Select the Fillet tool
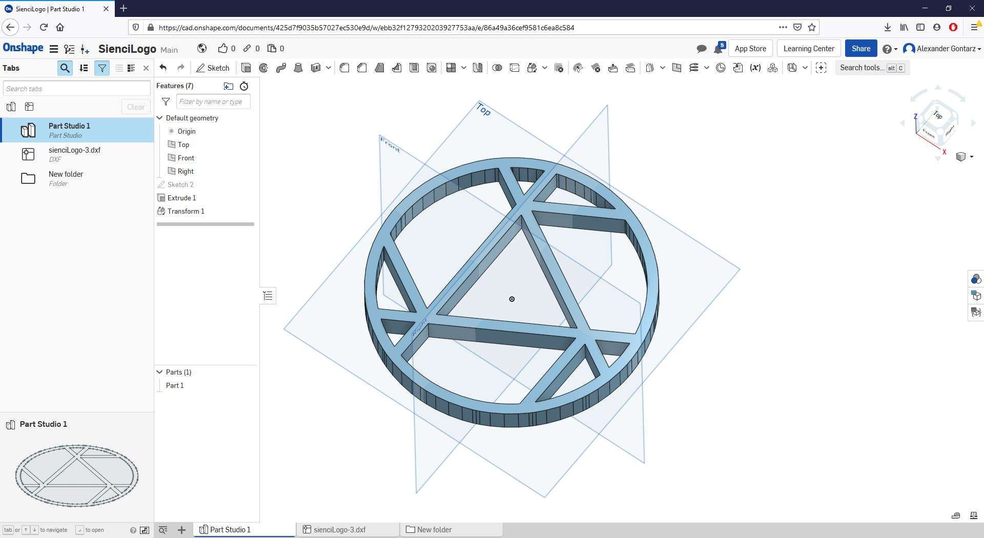 pos(344,68)
